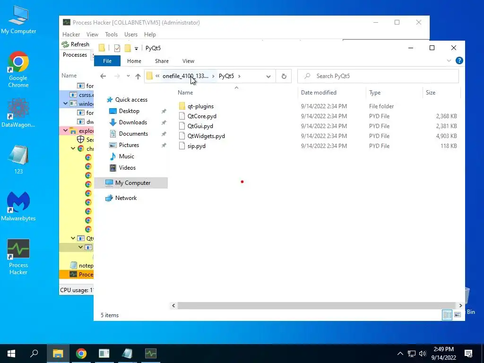
Task: Open Explorer Help question mark icon
Action: 459,60
